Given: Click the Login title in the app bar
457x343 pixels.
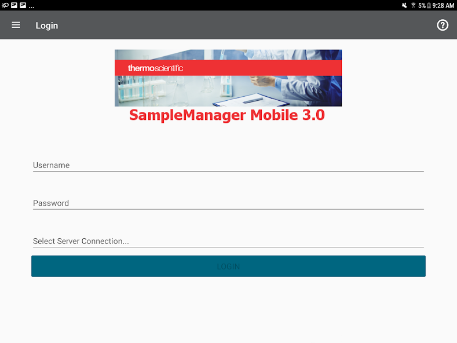Looking at the screenshot, I should [x=47, y=25].
